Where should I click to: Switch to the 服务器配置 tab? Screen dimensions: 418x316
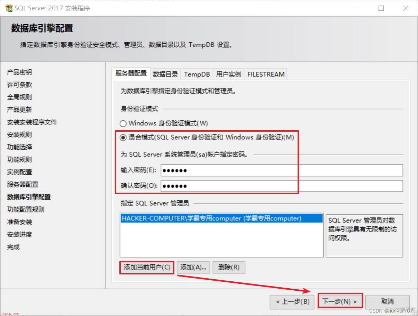131,73
